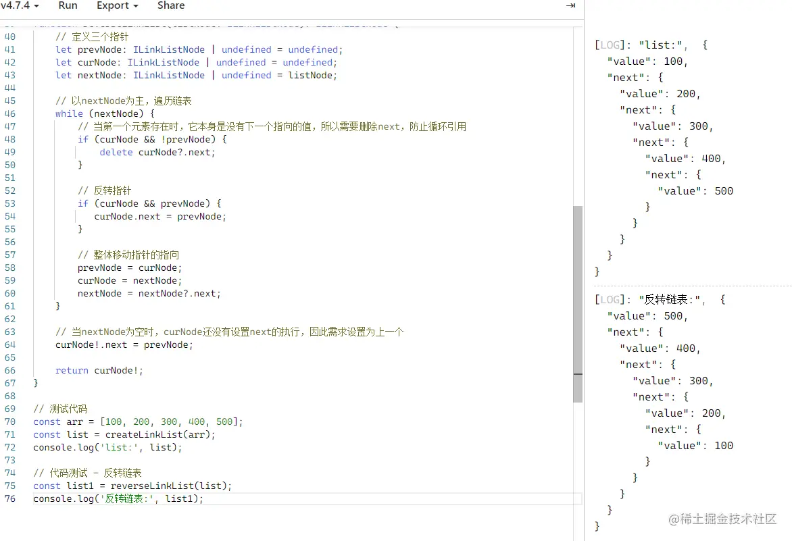Click 'const list1 = reverseLinkList(list);' line
This screenshot has height=541, width=792.
click(x=132, y=486)
